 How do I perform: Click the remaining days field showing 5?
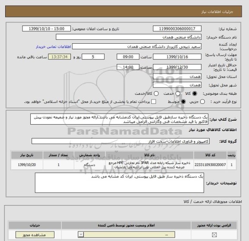pos(93,57)
